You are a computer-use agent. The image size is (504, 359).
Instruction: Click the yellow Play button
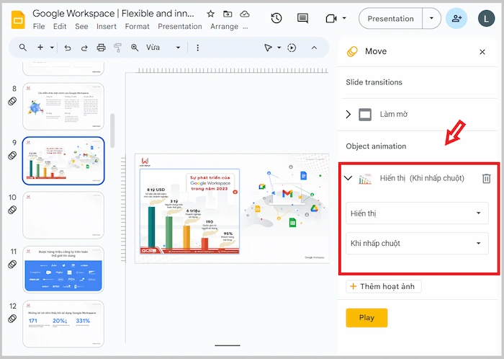(366, 317)
